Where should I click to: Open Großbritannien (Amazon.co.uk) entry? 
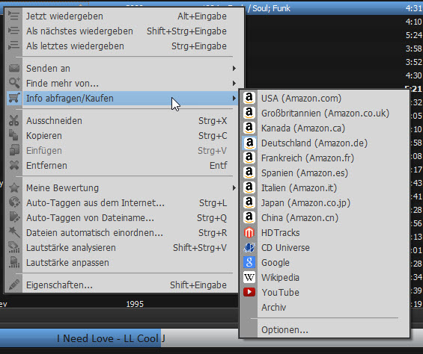coord(324,113)
